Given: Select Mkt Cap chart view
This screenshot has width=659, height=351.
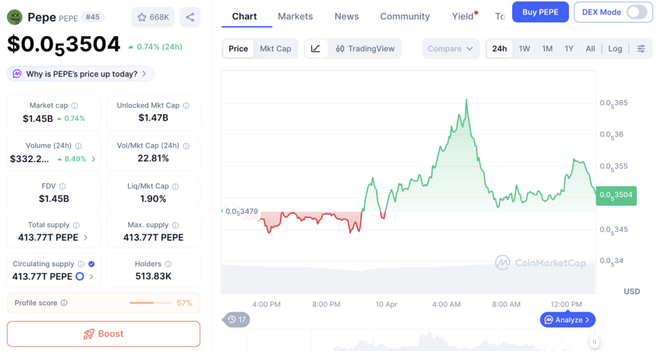Looking at the screenshot, I should tap(275, 49).
